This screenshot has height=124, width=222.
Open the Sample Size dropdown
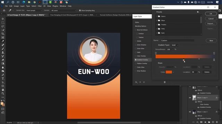click(x=34, y=11)
